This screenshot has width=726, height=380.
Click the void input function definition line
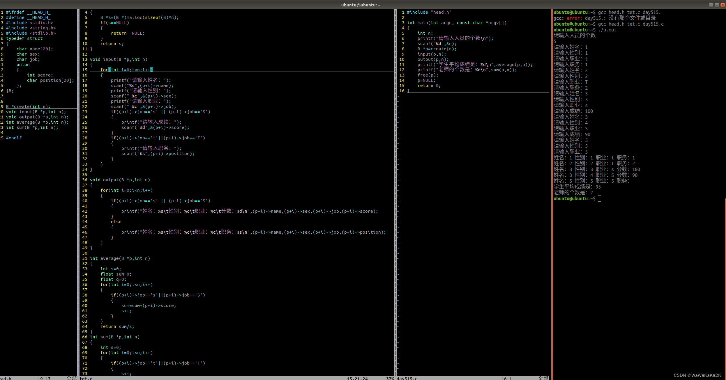point(119,59)
